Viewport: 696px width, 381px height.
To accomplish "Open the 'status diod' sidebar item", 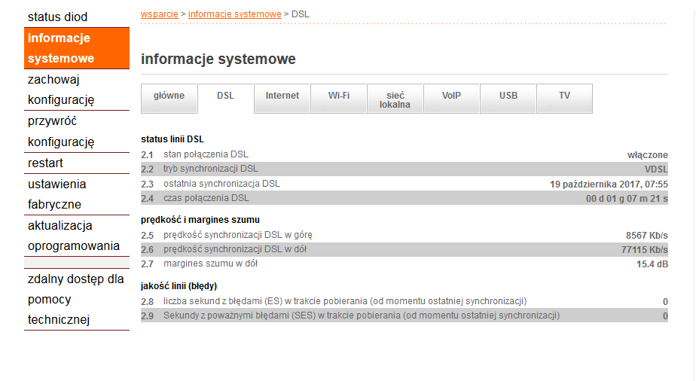I will [58, 17].
